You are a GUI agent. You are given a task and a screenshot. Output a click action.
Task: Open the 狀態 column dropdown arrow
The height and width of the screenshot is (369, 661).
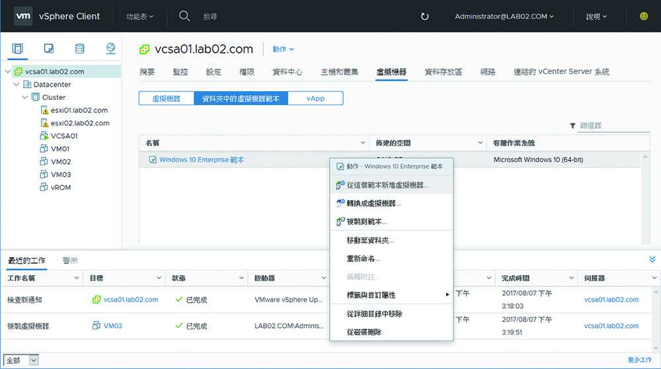tap(241, 278)
